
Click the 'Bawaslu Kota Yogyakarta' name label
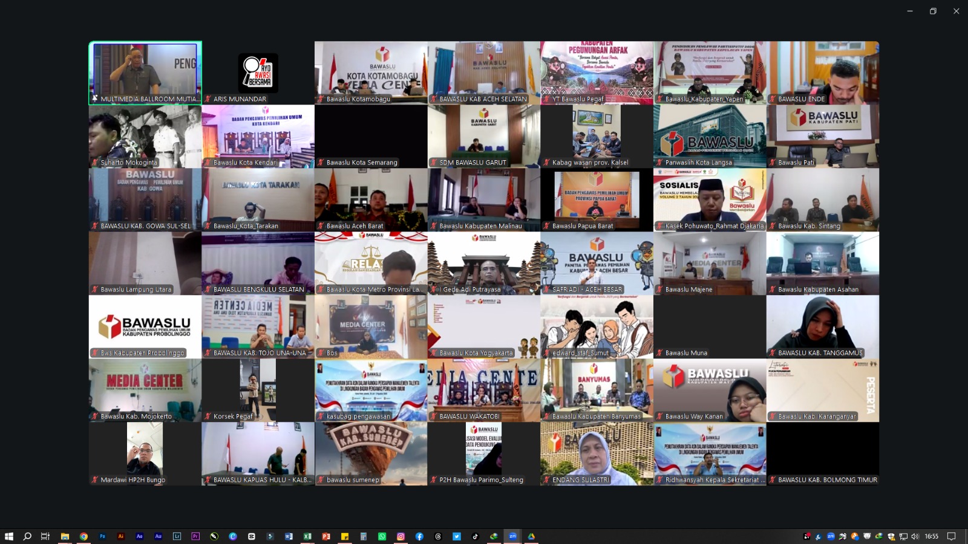(x=476, y=353)
